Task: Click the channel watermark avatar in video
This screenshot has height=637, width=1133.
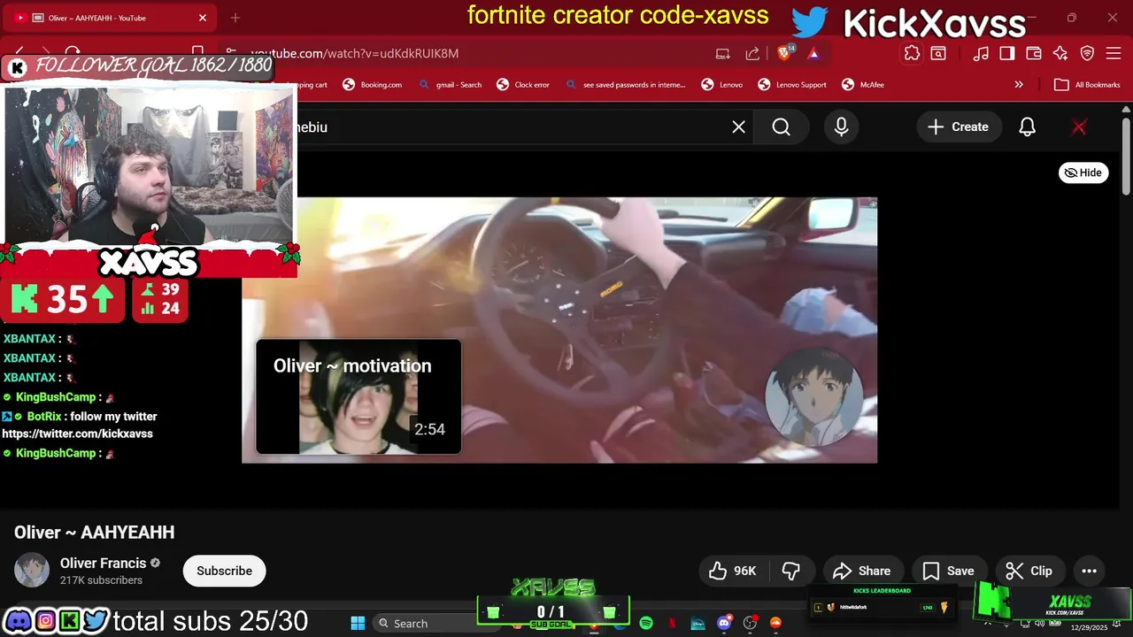Action: click(813, 396)
